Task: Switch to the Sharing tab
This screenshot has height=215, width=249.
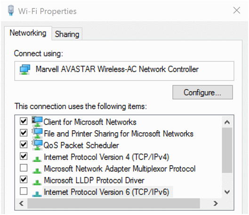Action: click(67, 34)
